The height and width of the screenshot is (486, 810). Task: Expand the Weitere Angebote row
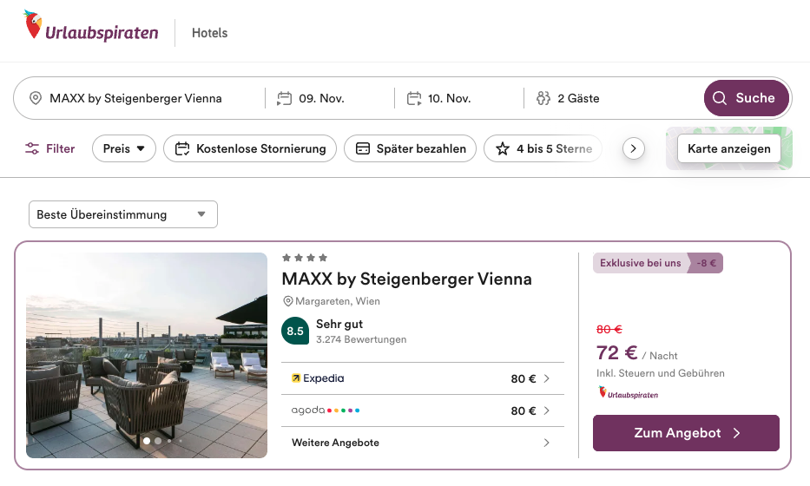pos(422,443)
